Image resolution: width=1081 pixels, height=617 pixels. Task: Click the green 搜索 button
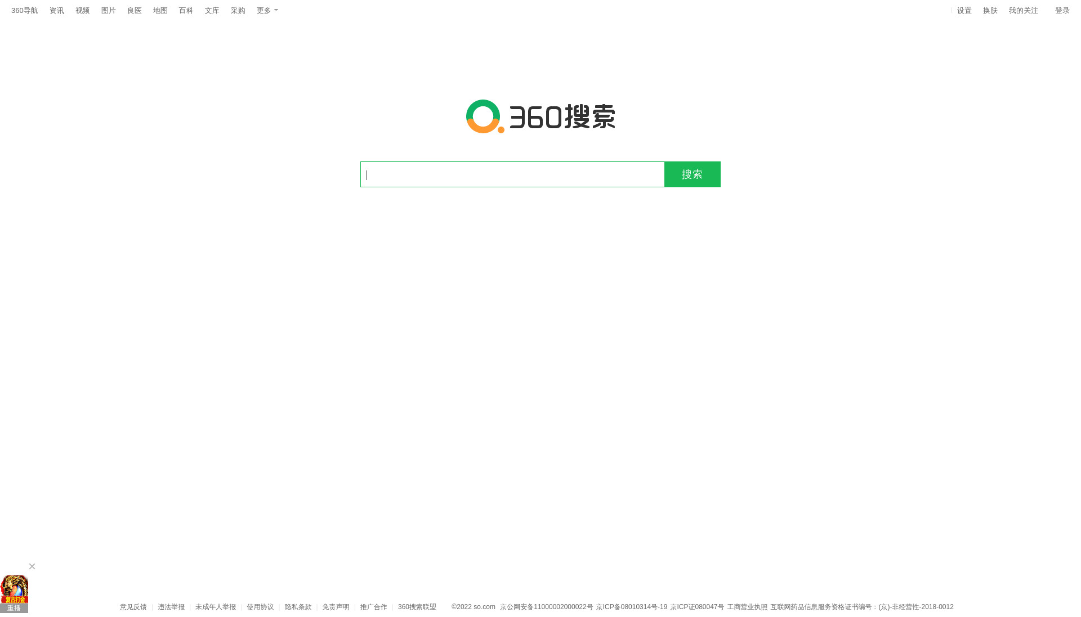(x=693, y=174)
